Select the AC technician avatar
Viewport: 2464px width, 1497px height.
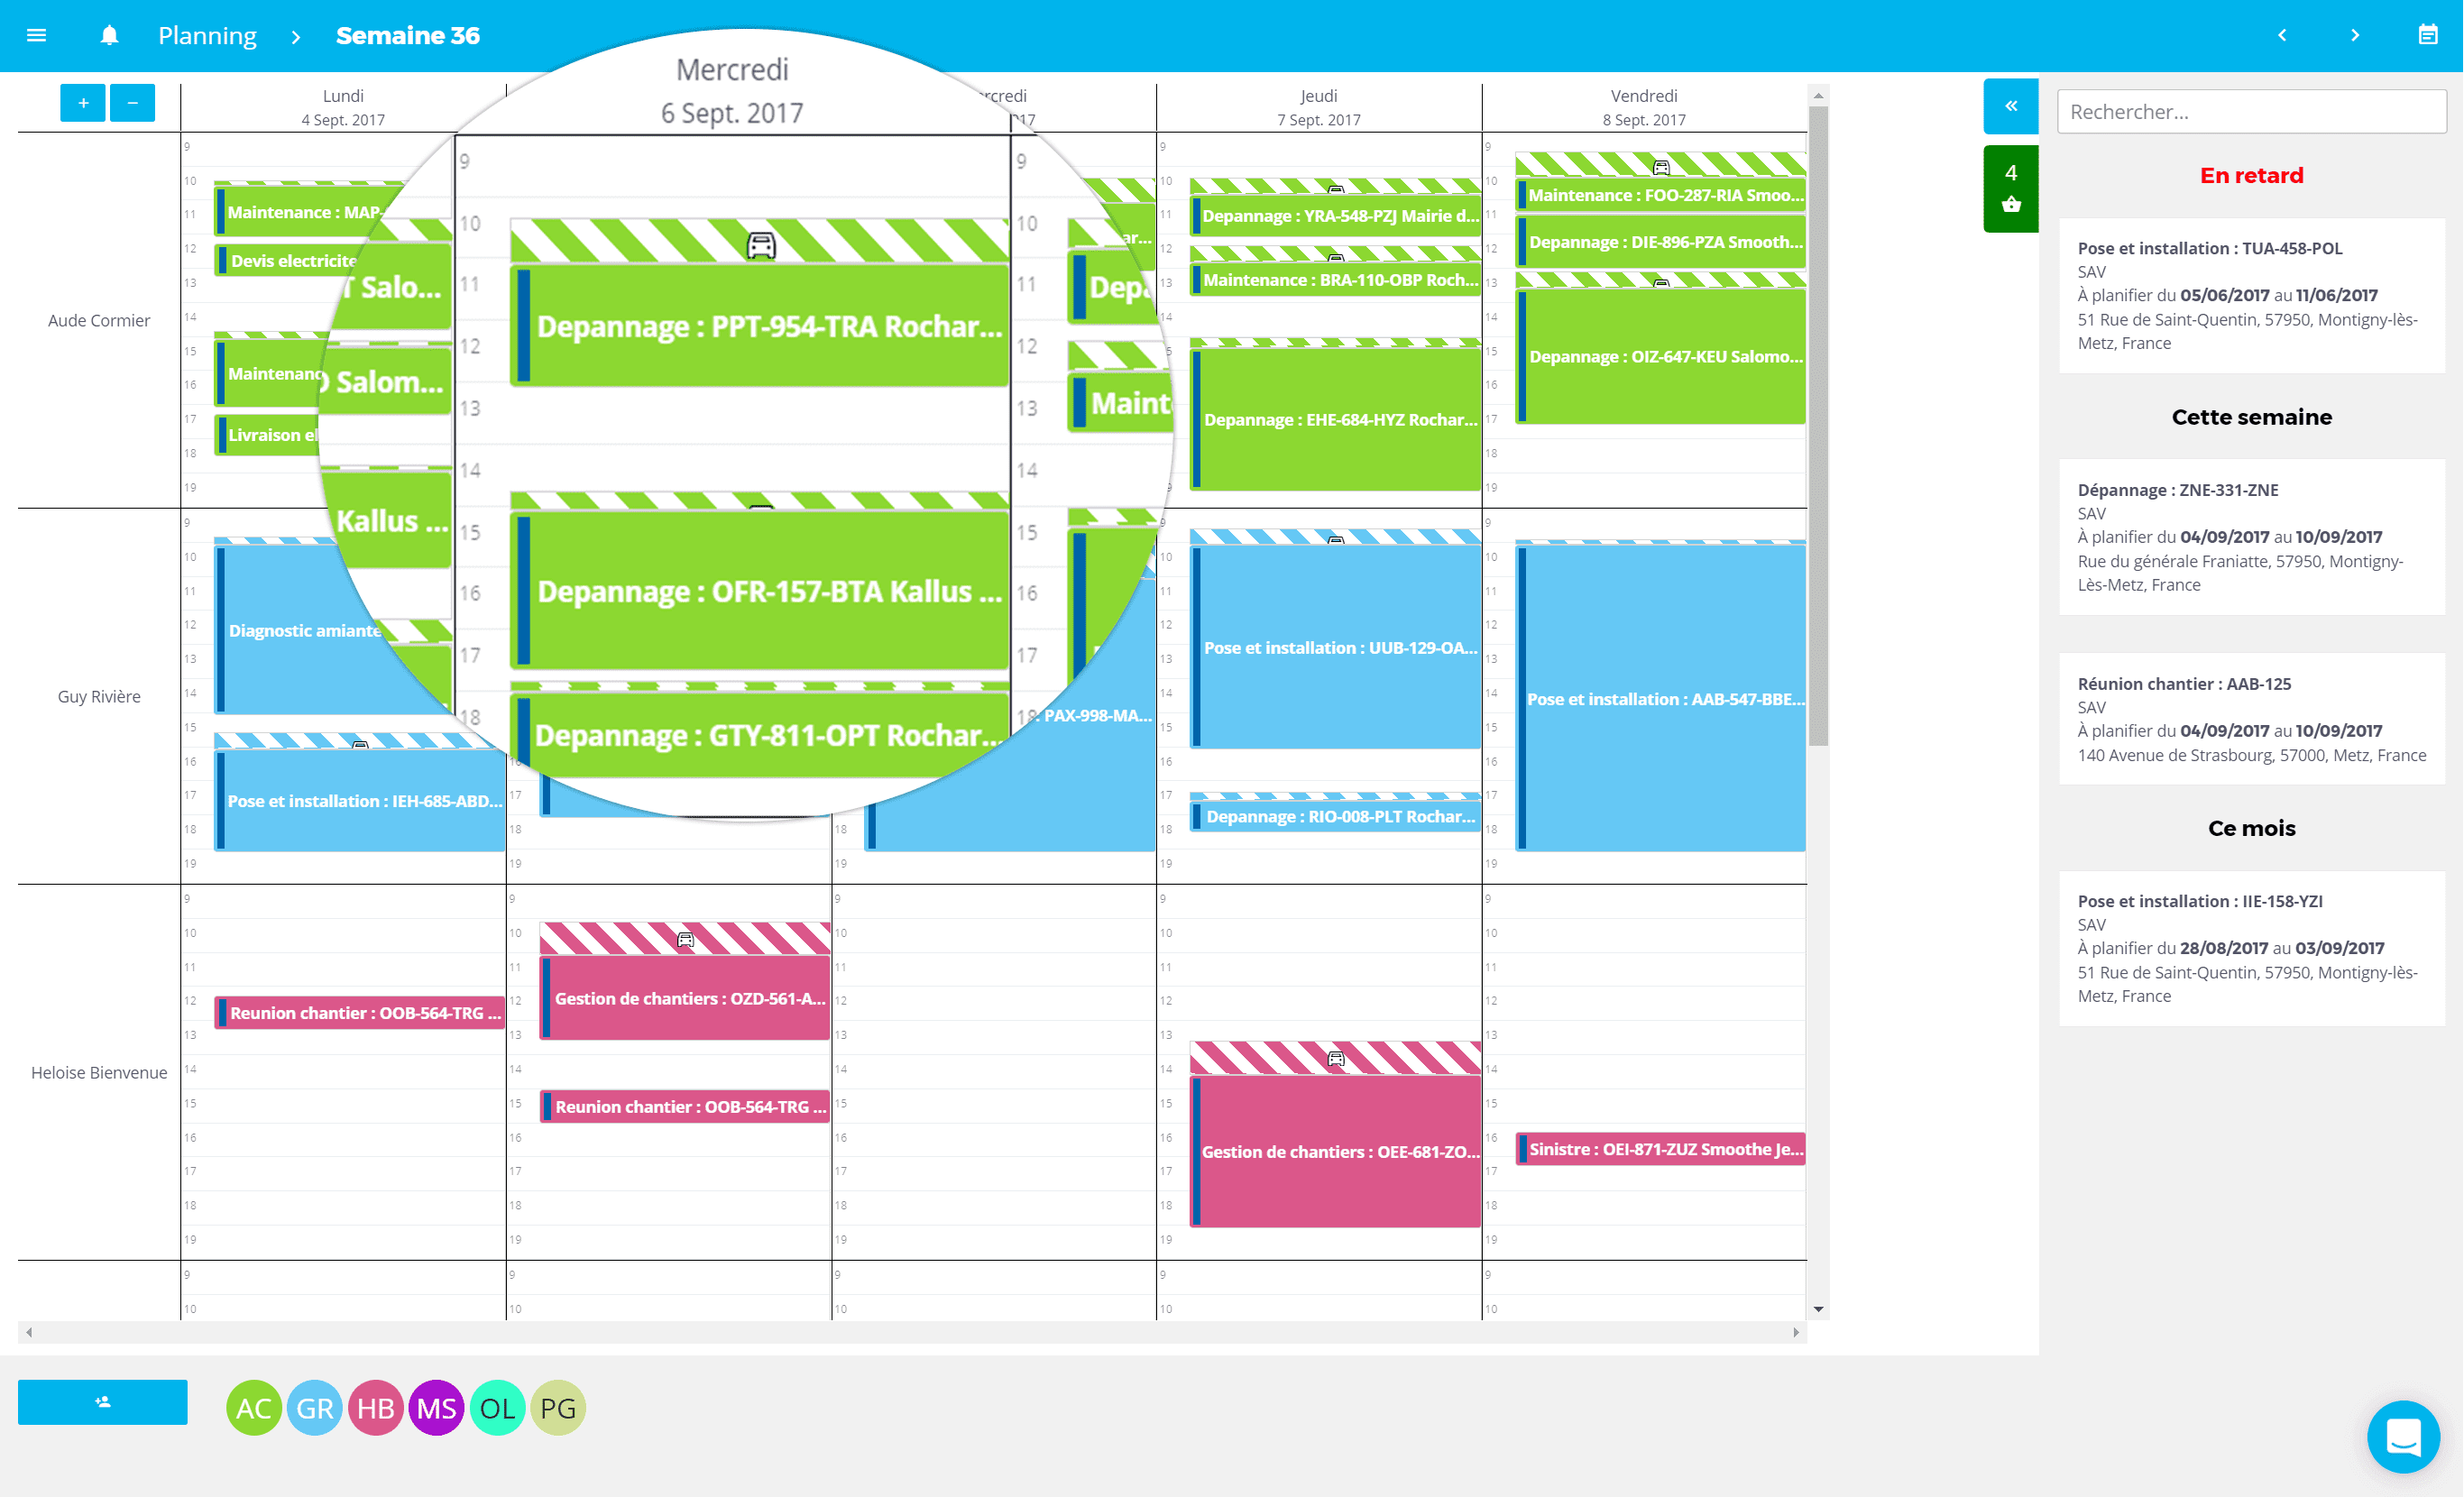pos(254,1408)
